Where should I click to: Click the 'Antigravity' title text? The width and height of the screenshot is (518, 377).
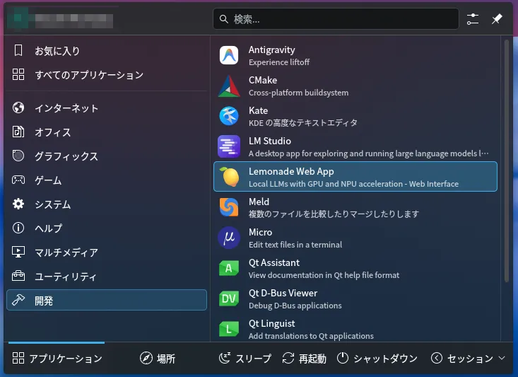(271, 50)
